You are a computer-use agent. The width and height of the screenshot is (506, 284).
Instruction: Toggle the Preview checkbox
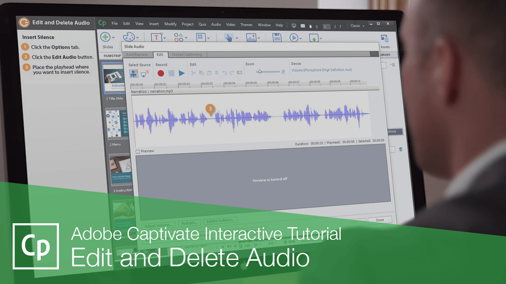tap(138, 151)
